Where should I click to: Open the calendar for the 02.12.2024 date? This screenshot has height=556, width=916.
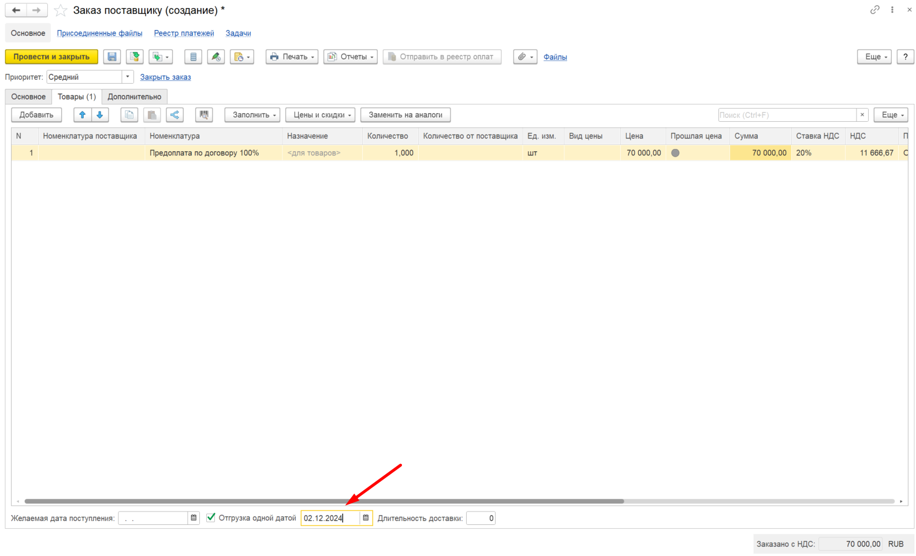(x=366, y=518)
